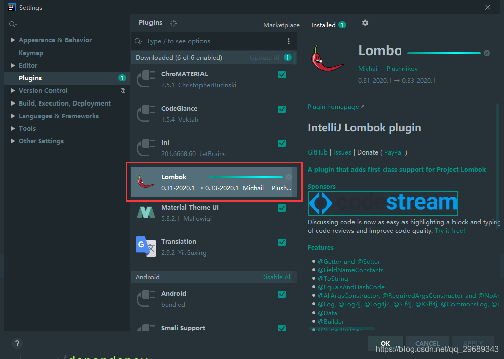This screenshot has width=504, height=359.
Task: Open the Lombok plugin list entry
Action: point(214,182)
